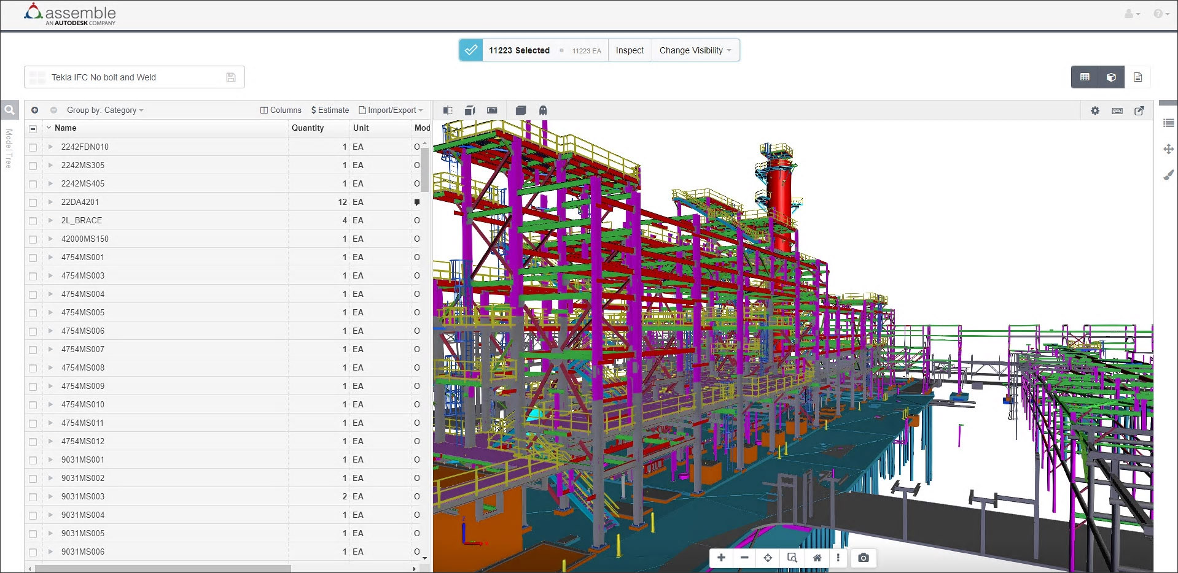Screen dimensions: 1178x573
Task: Click the ghost mode icon in viewer toolbar
Action: click(x=542, y=110)
